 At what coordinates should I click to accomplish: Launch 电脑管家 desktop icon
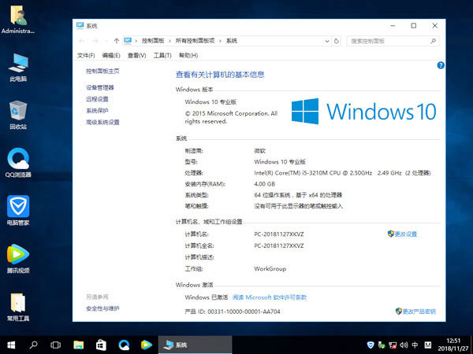(18, 210)
